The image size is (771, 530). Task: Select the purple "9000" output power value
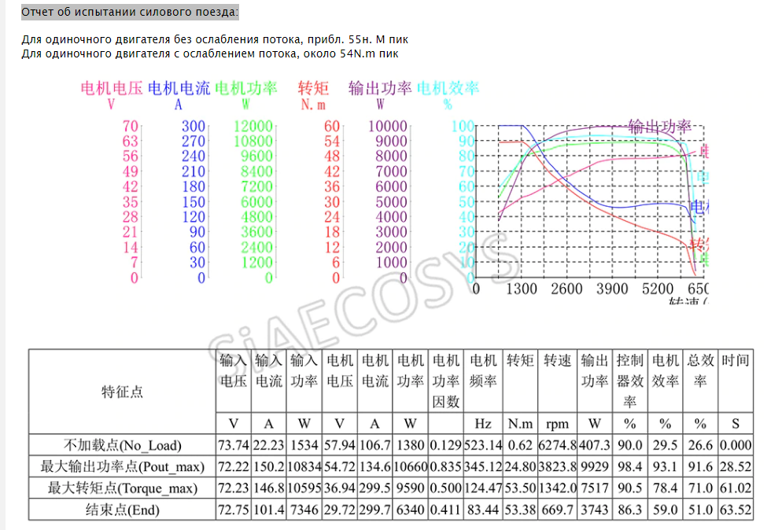[x=391, y=142]
